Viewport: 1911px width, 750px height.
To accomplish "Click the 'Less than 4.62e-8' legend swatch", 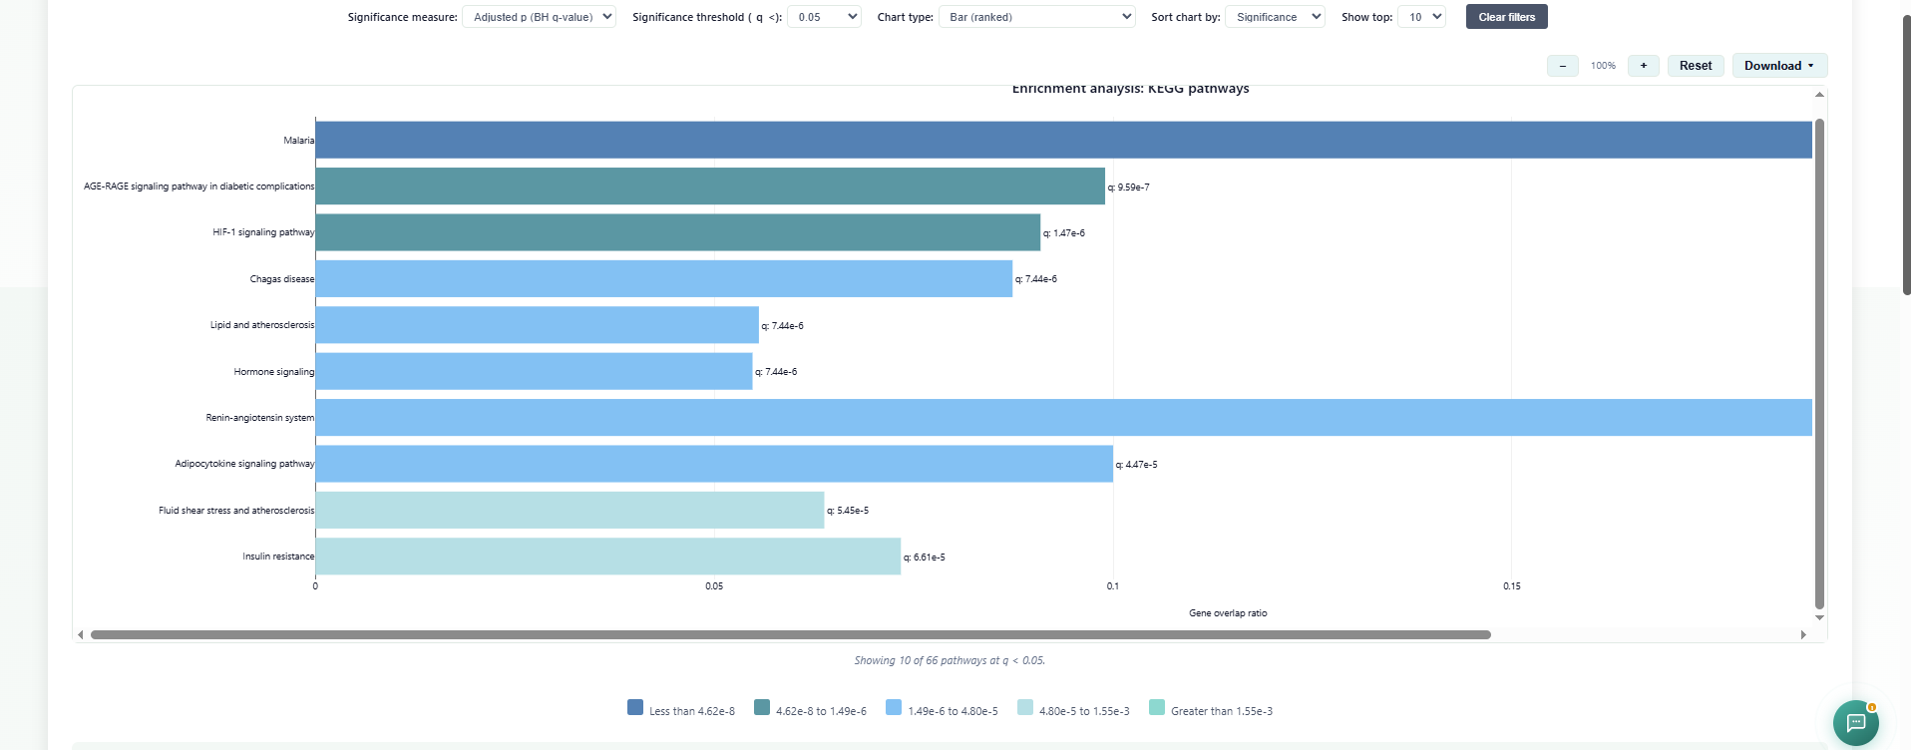I will coord(635,707).
